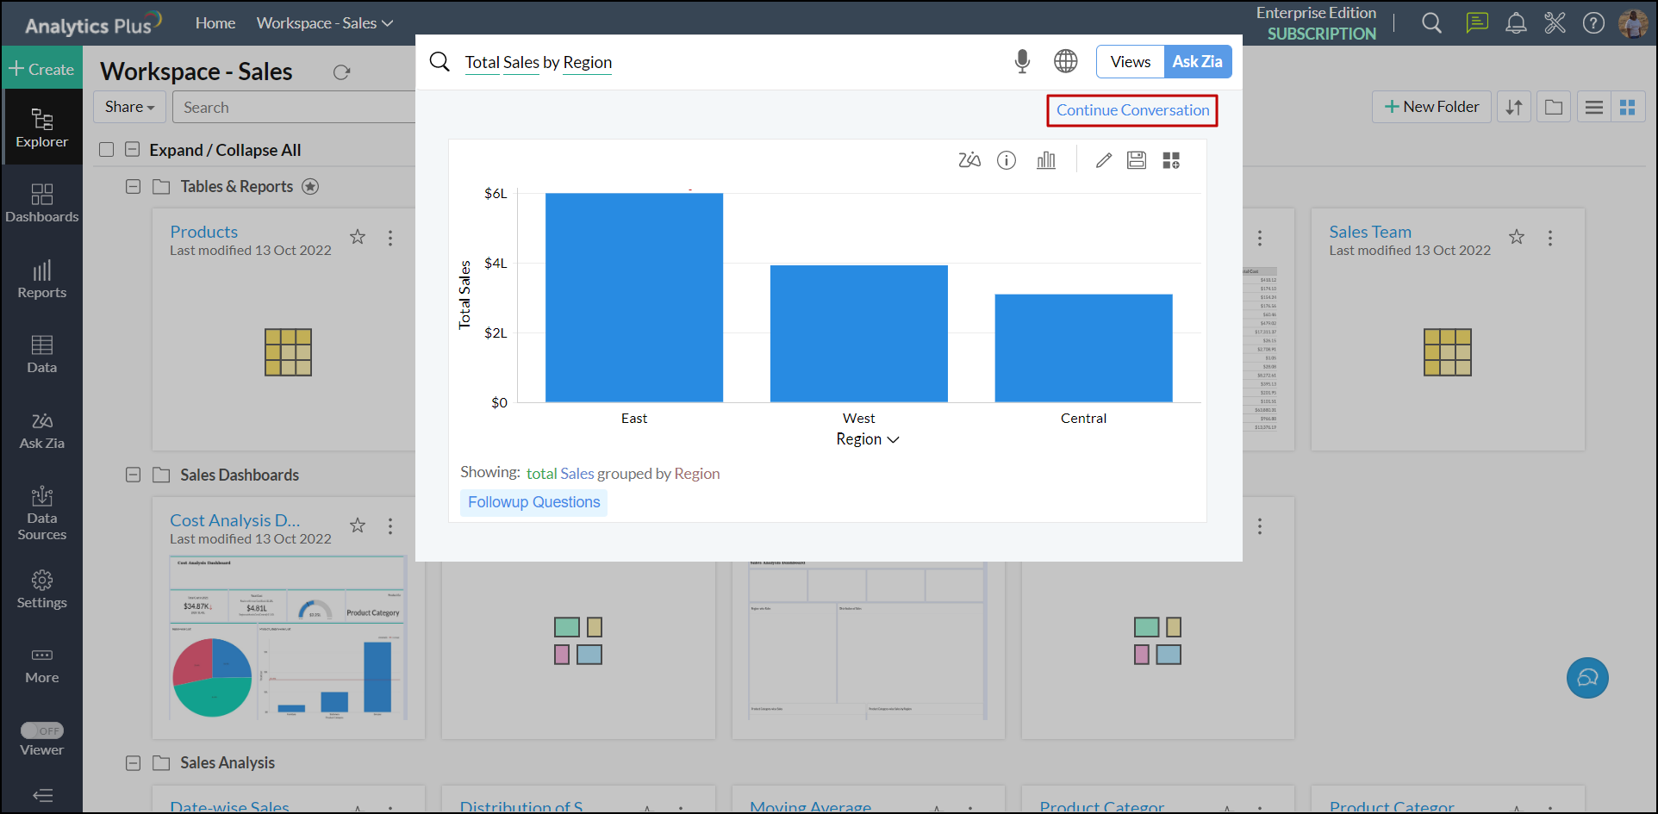
Task: Open more options for Cost Analysis dashboard
Action: pos(390,526)
